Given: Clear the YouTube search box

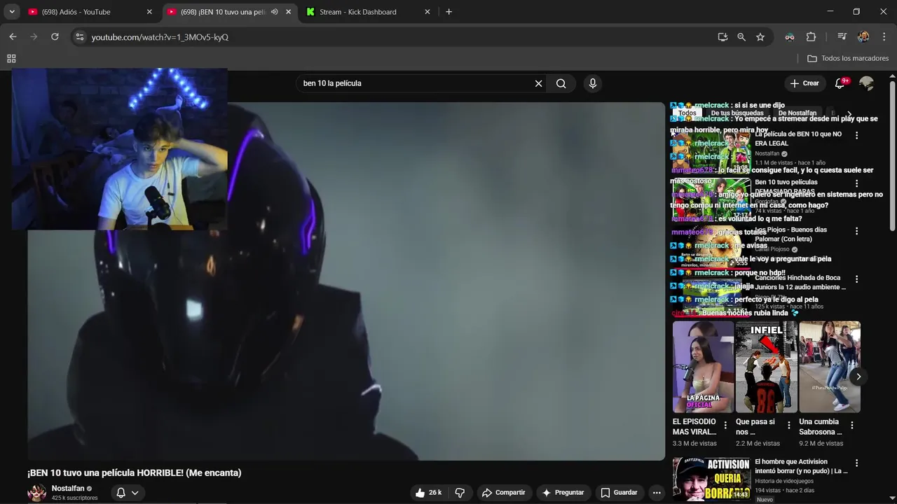Looking at the screenshot, I should [538, 83].
